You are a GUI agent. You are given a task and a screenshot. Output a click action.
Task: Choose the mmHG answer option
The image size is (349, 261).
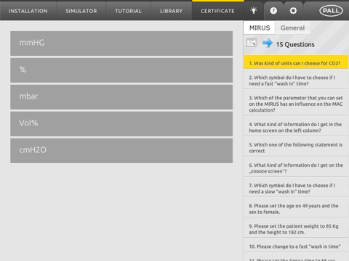click(121, 43)
